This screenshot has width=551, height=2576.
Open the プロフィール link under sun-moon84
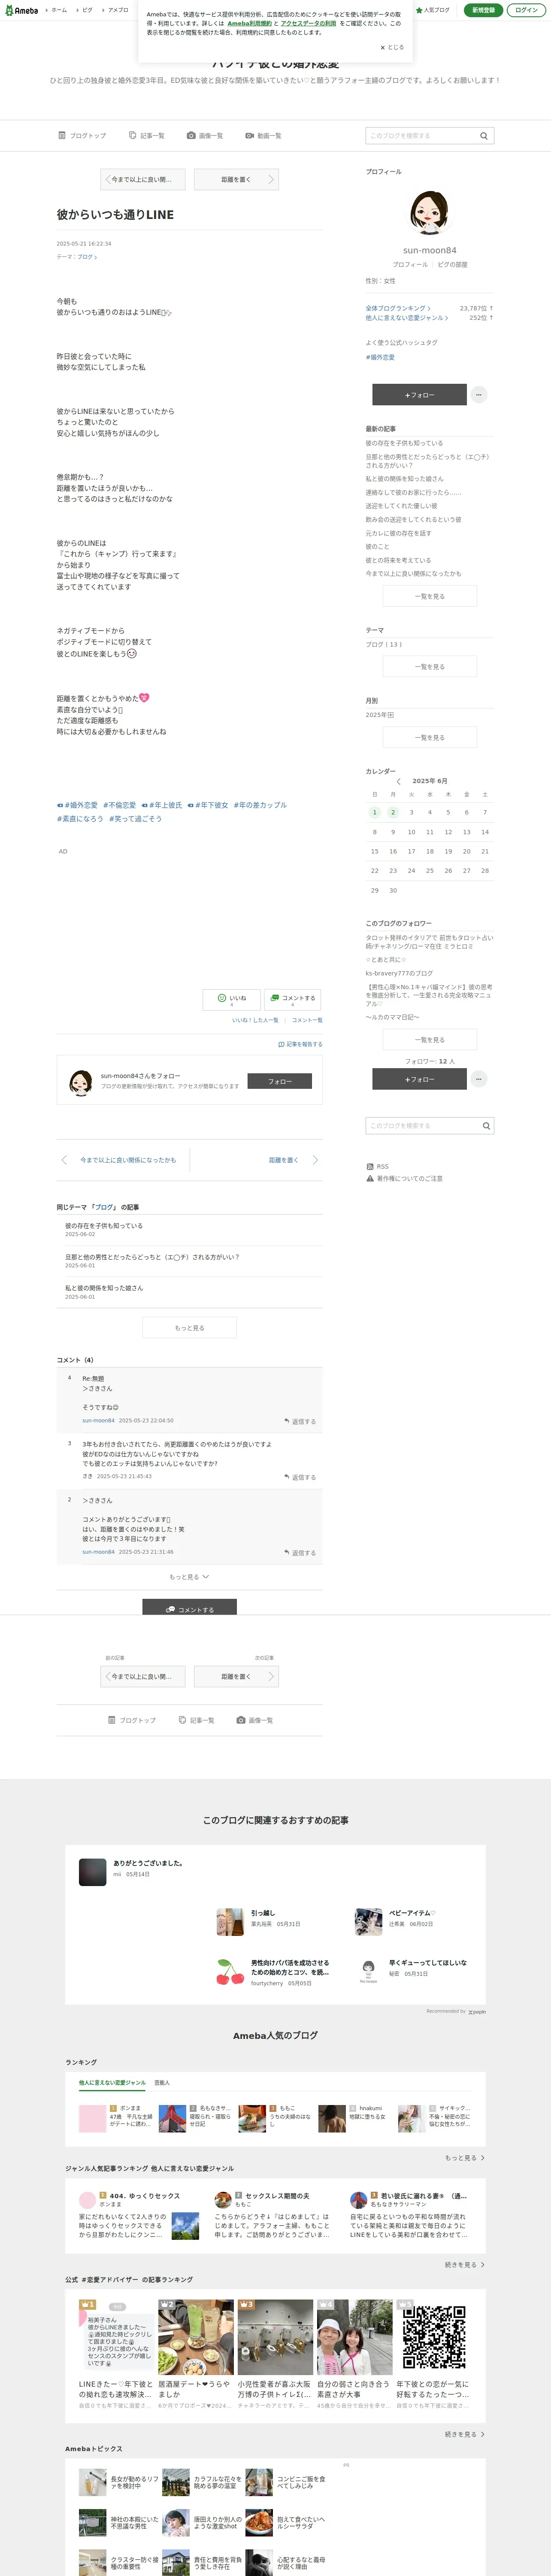click(410, 265)
